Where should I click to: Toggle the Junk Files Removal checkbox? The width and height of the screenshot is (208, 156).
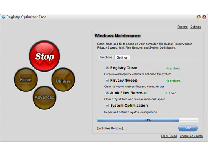click(107, 93)
